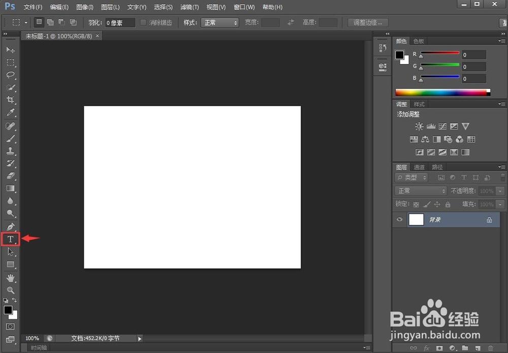Select the Path Selection tool
The width and height of the screenshot is (508, 353).
(x=10, y=251)
